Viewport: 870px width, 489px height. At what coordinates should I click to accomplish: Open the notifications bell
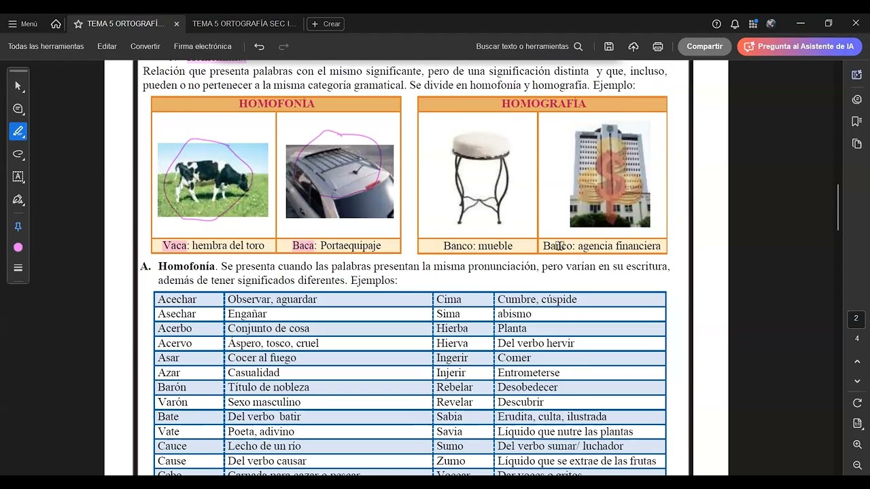[735, 24]
